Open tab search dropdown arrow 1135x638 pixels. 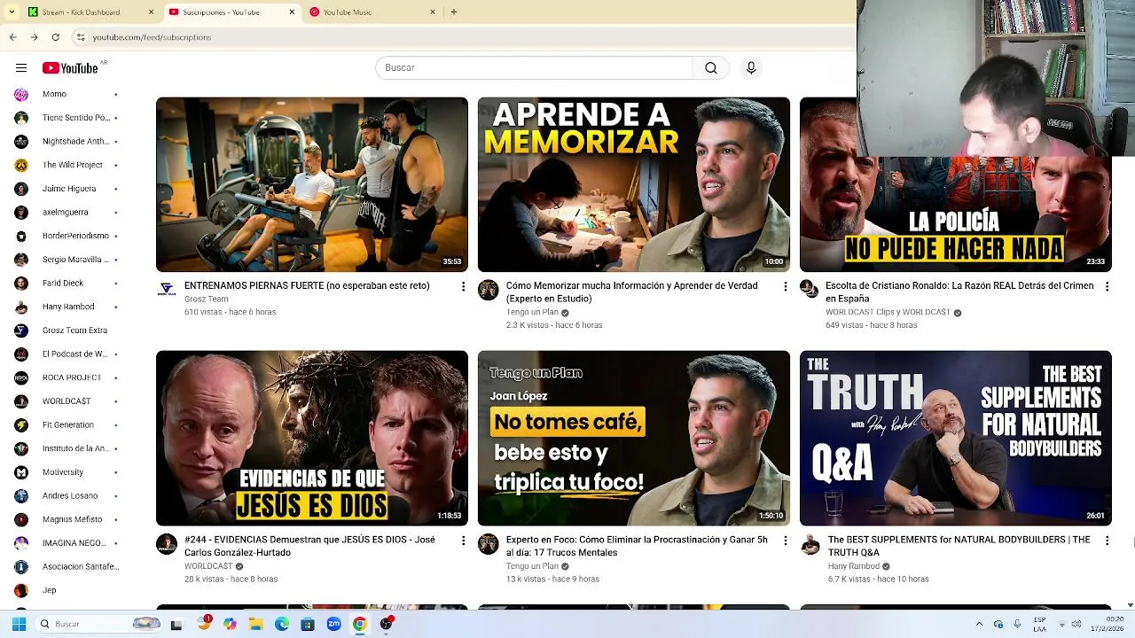click(x=12, y=12)
